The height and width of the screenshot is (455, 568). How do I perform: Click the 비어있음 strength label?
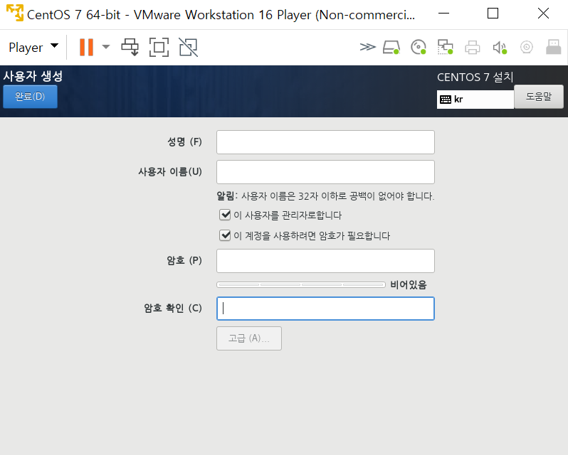[409, 285]
